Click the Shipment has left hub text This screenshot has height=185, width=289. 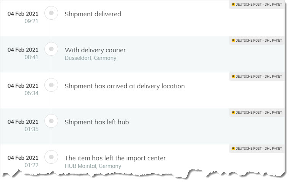tap(96, 122)
